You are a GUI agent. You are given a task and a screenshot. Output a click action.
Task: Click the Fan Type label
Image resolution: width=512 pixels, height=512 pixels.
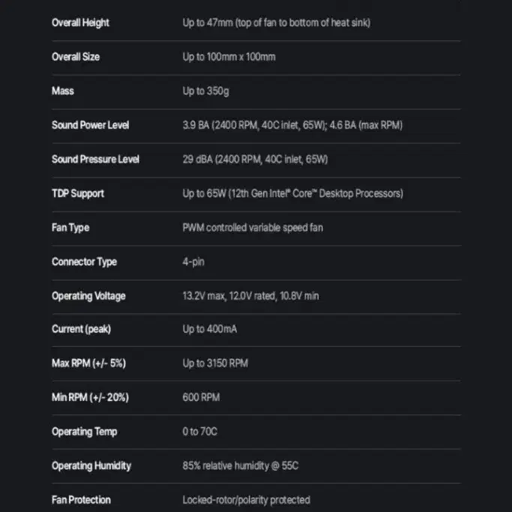70,228
